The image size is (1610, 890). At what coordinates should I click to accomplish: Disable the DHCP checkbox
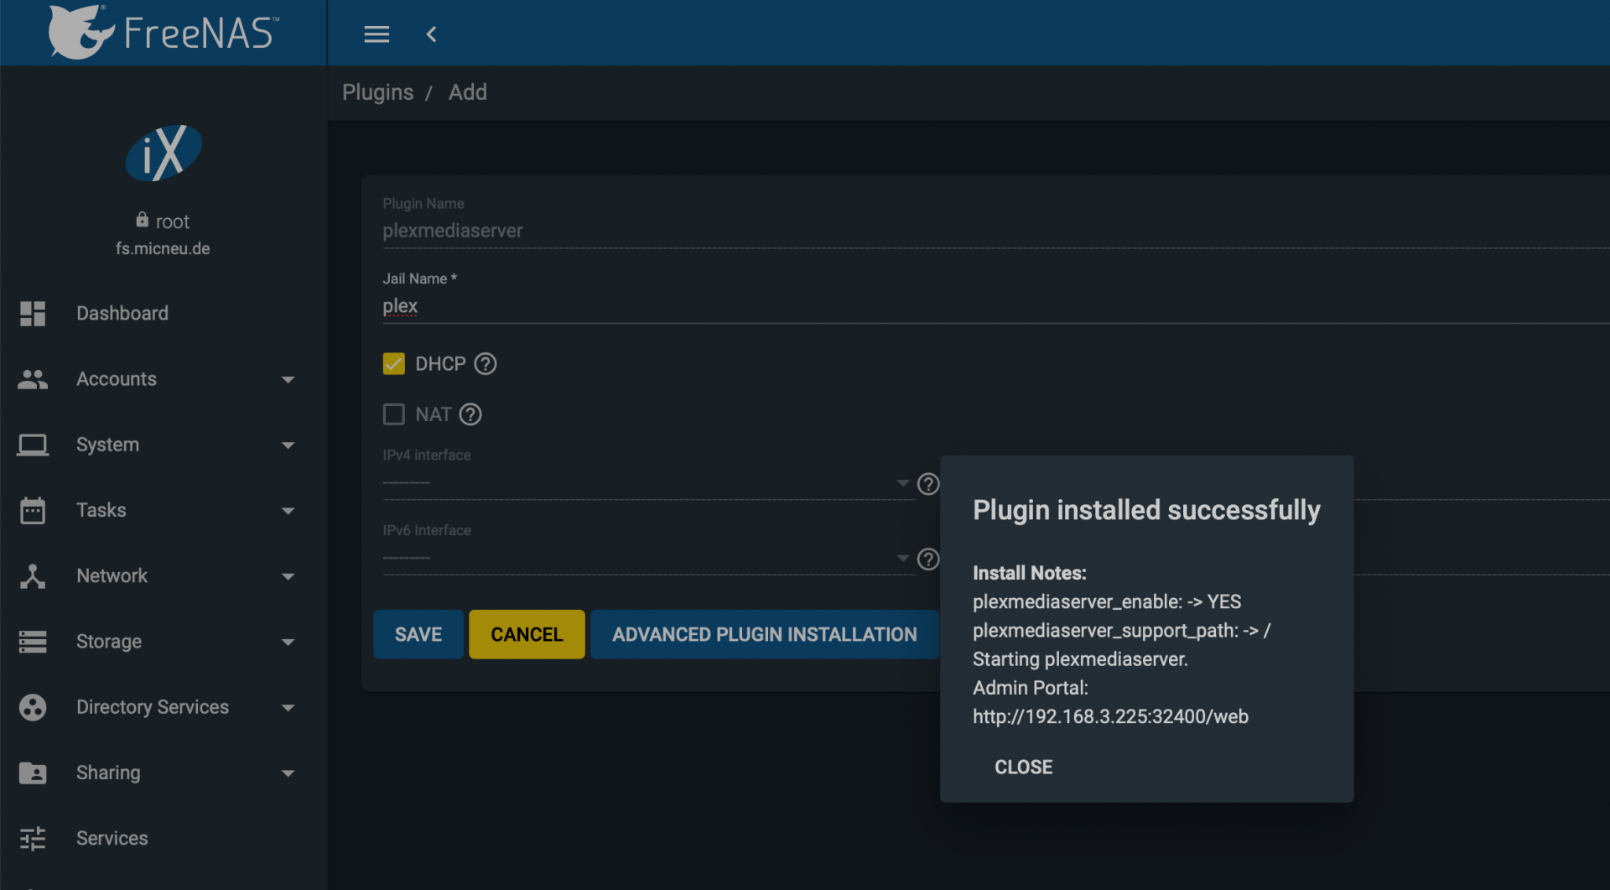pos(394,364)
